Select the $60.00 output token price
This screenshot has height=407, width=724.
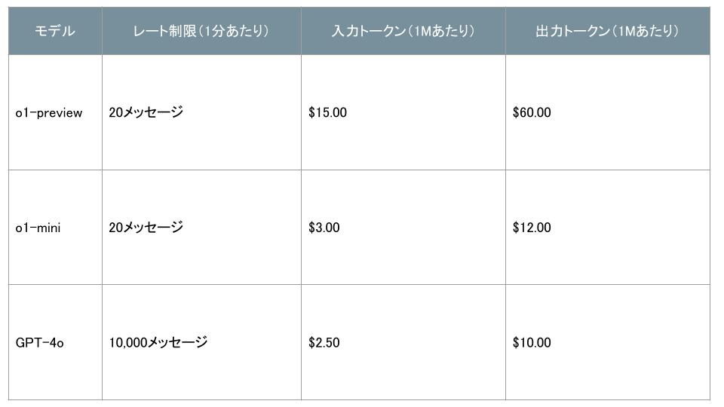click(532, 113)
